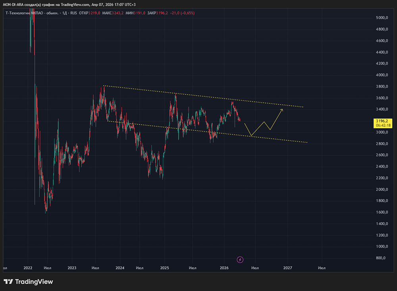Click the 2600,0 price axis label
Image resolution: width=397 pixels, height=291 pixels.
click(382, 155)
